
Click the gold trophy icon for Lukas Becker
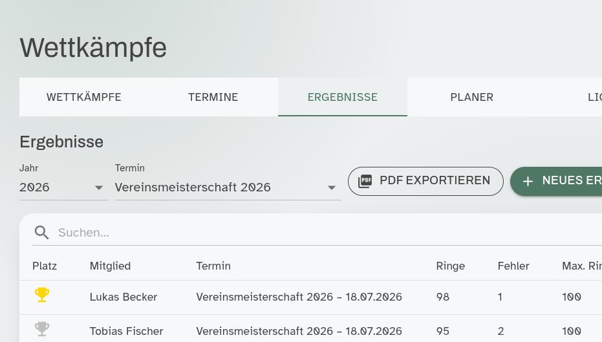pyautogui.click(x=42, y=295)
